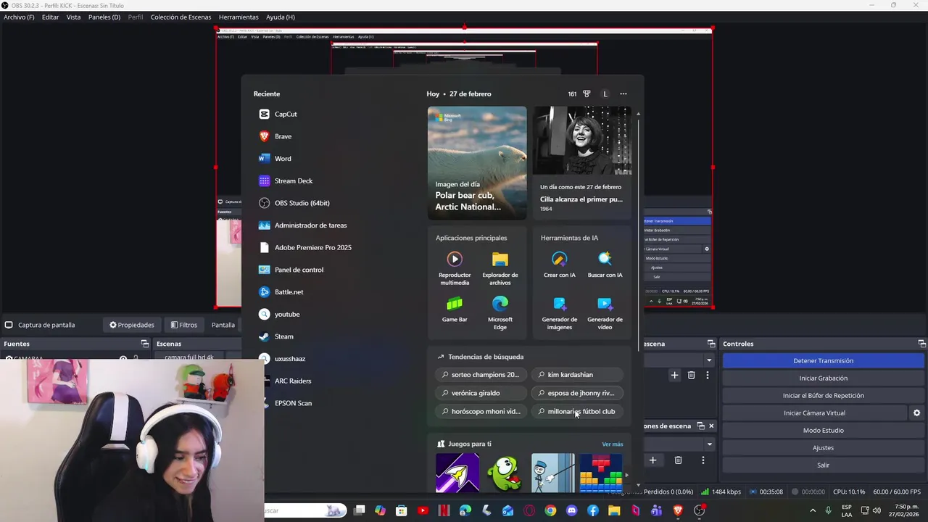Open the Herramientas menu
Viewport: 928px width, 522px height.
(x=239, y=17)
